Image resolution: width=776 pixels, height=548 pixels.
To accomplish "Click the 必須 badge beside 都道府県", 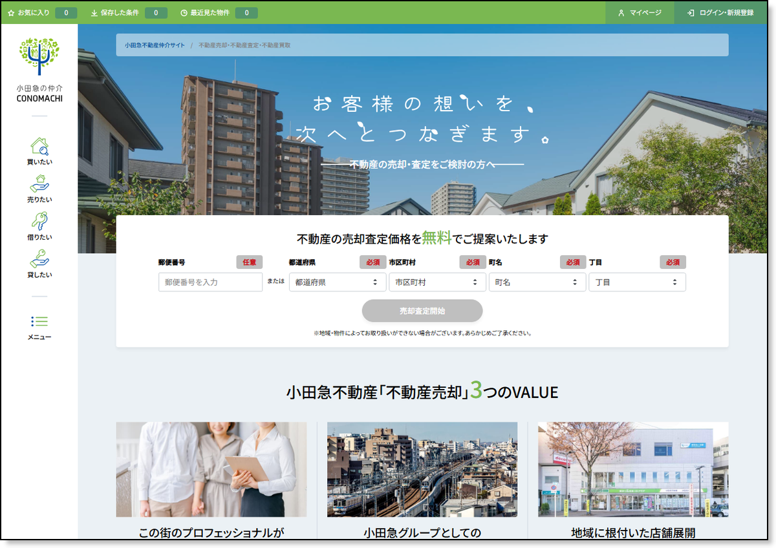I will [373, 262].
